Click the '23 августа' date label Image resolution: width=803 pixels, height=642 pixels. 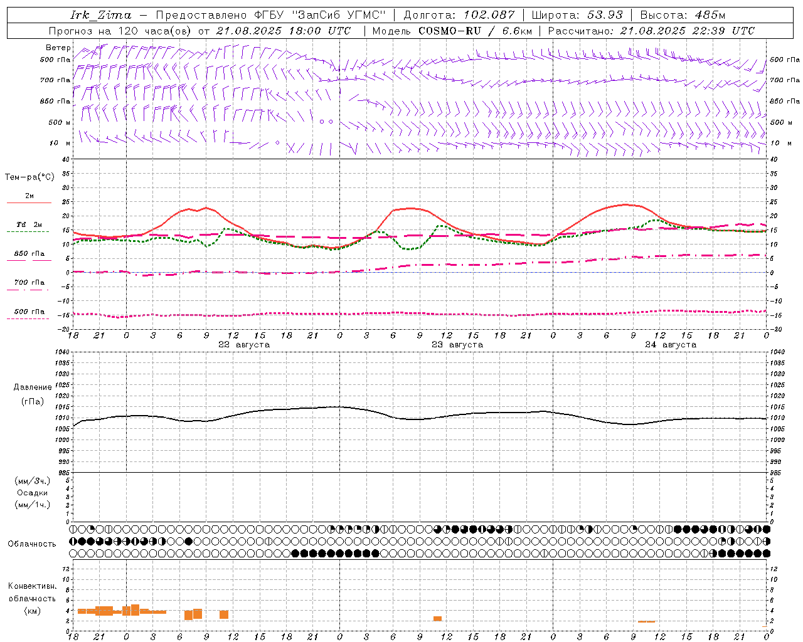pyautogui.click(x=457, y=345)
